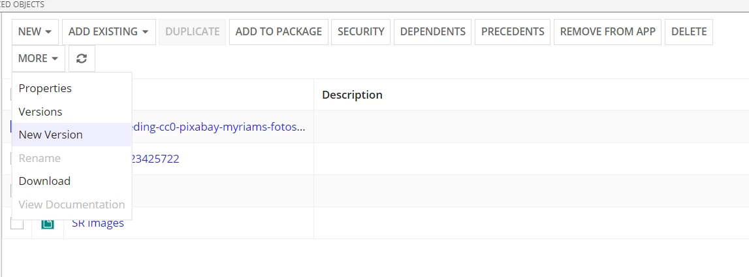Viewport: 749px width, 277px height.
Task: Click the Description column header
Action: point(353,95)
